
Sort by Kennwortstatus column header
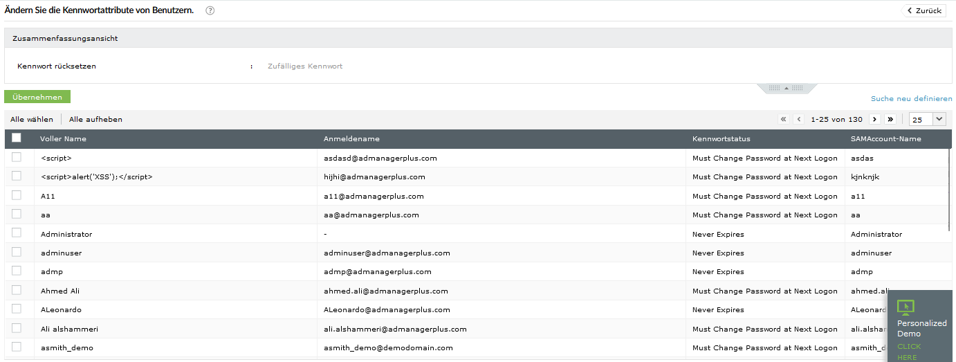[x=721, y=138]
